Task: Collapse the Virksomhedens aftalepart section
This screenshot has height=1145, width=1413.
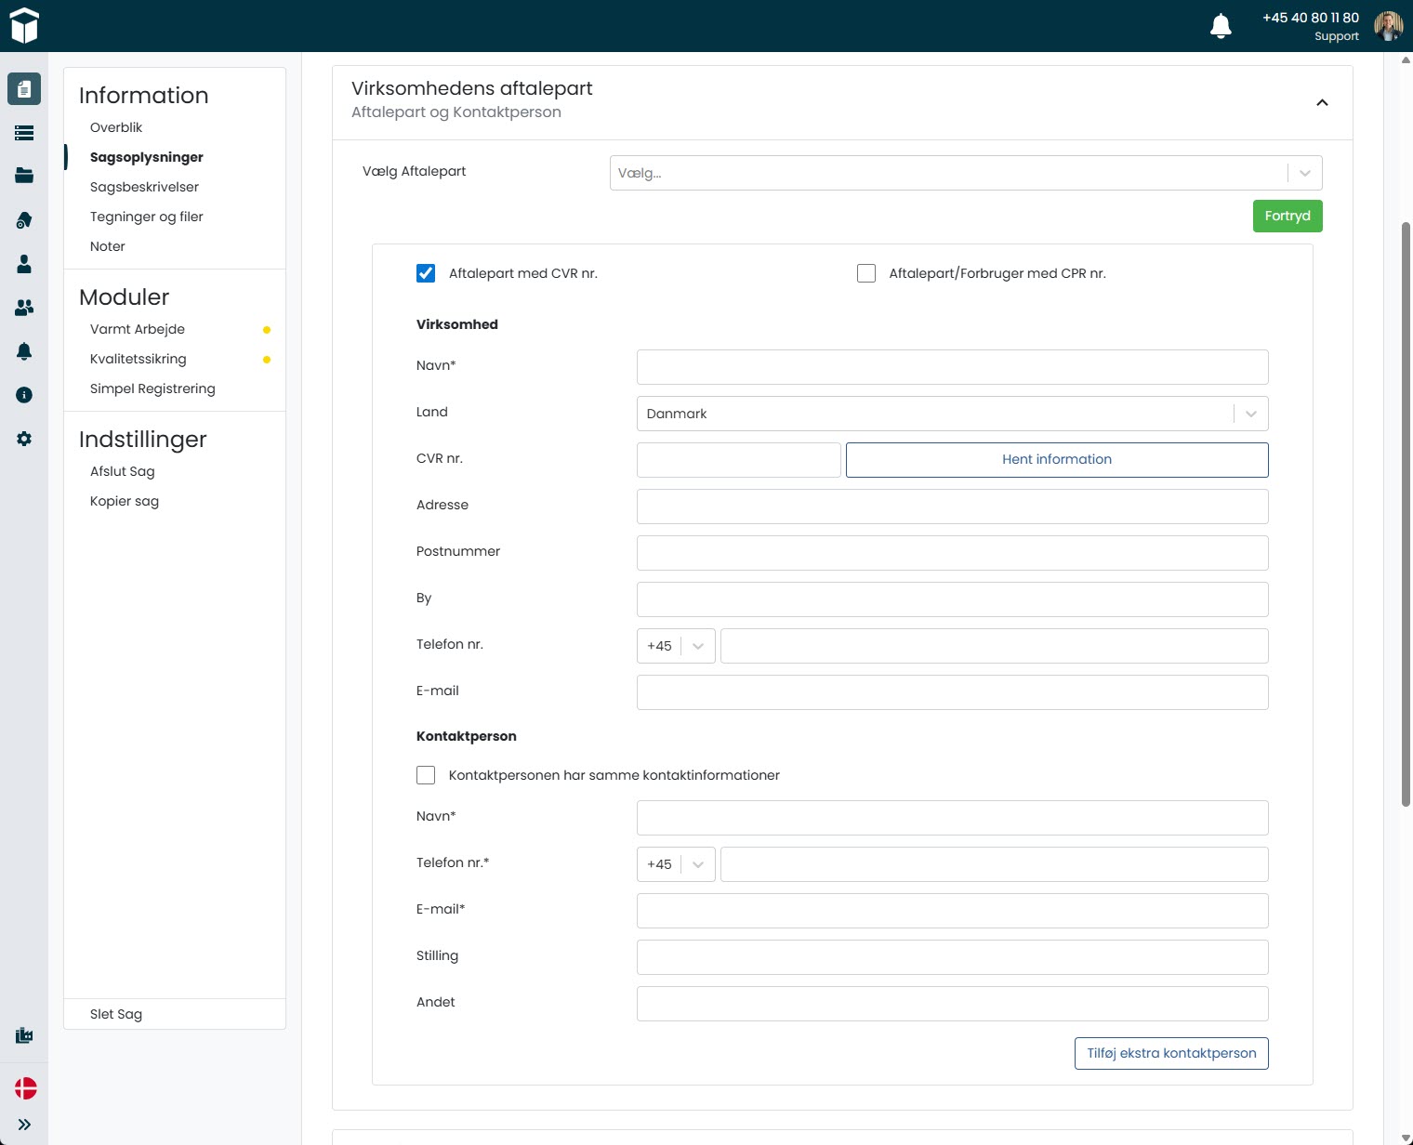Action: pos(1322,102)
